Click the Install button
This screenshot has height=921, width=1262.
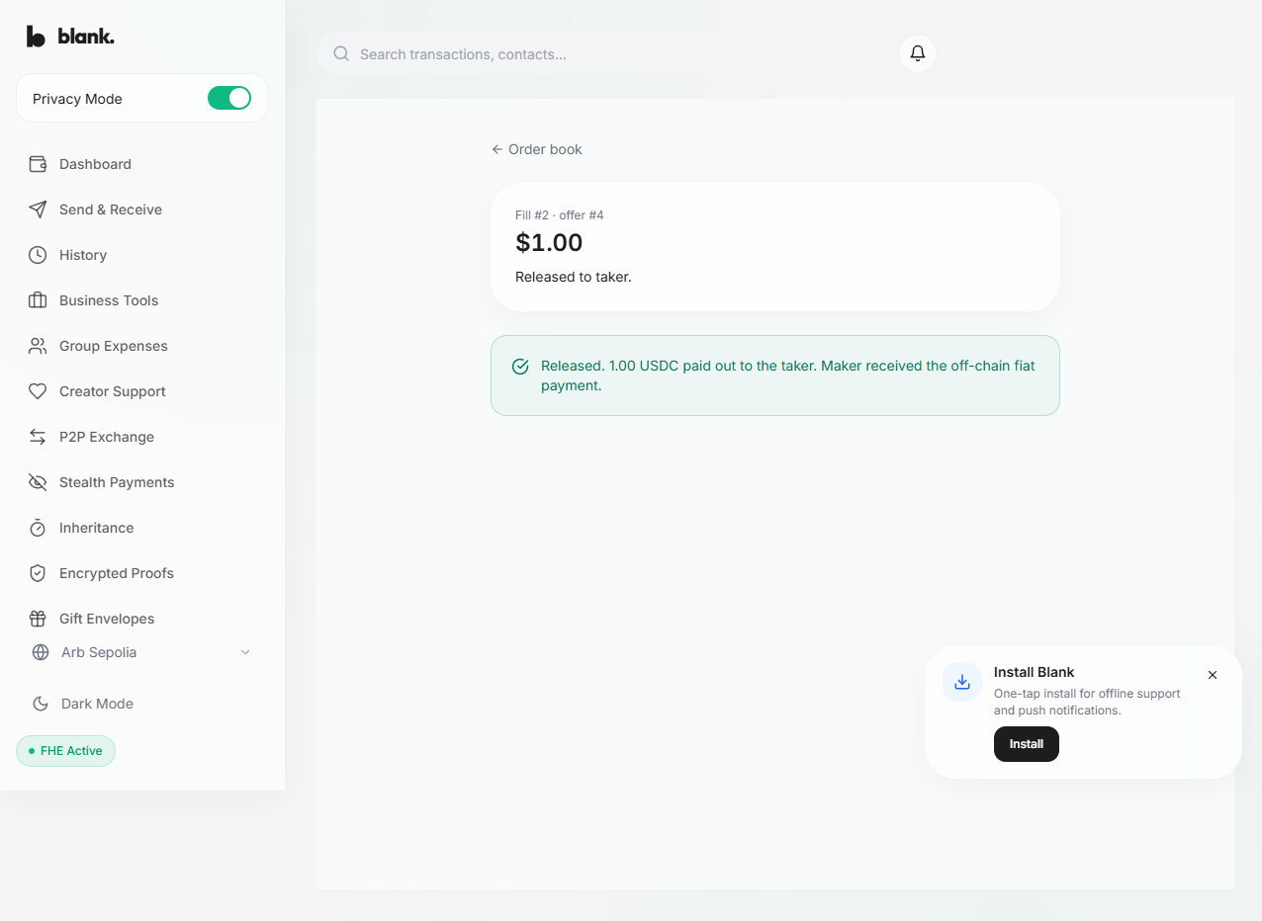[x=1026, y=744]
